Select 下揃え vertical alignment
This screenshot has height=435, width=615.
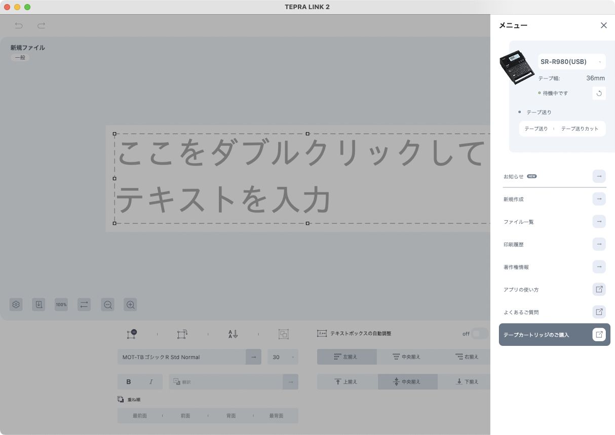pyautogui.click(x=468, y=382)
